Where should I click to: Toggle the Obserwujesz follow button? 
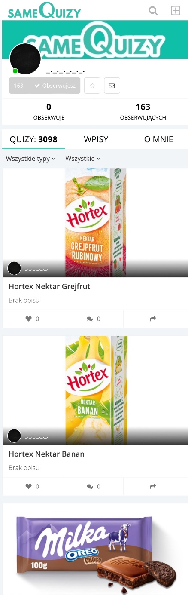point(55,86)
